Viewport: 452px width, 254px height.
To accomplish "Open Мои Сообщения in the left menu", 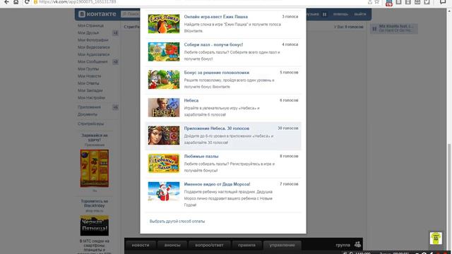I will tap(93, 61).
